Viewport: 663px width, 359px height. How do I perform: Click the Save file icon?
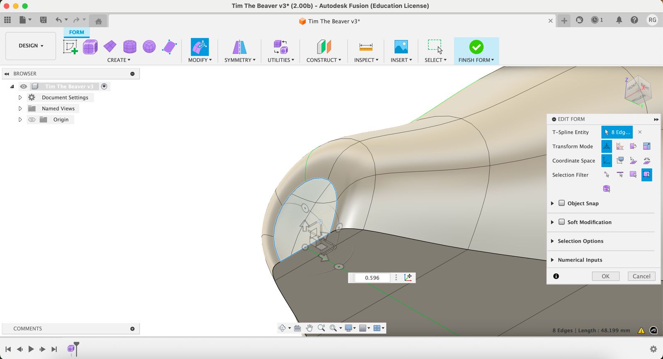(43, 20)
